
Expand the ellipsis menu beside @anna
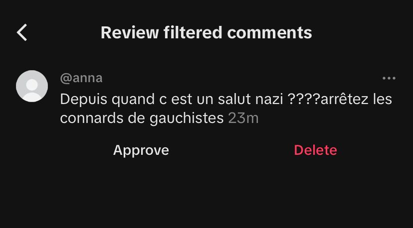point(389,78)
